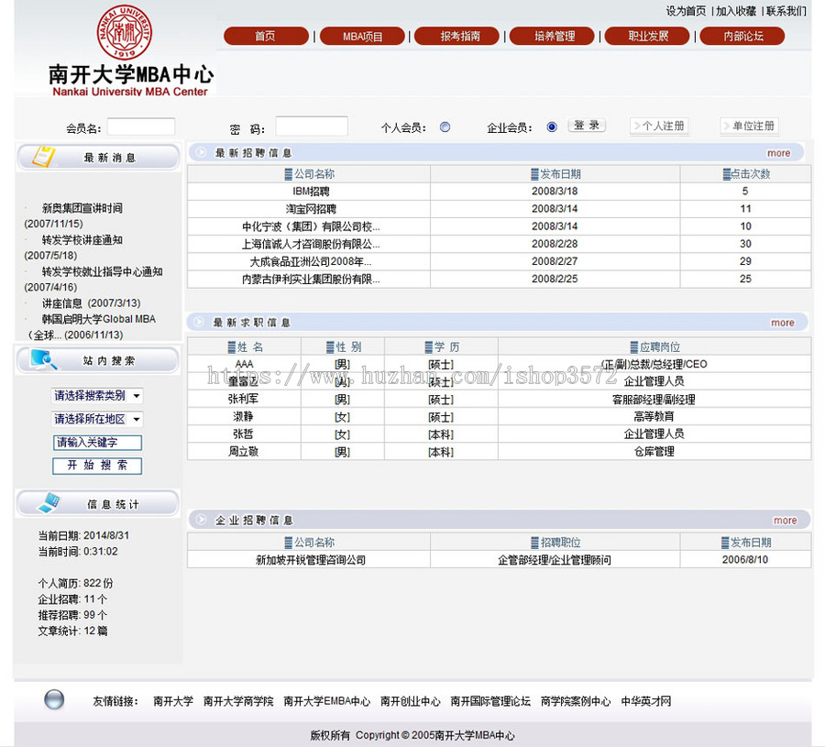Open the 请选择搜索类别 dropdown

tap(96, 395)
